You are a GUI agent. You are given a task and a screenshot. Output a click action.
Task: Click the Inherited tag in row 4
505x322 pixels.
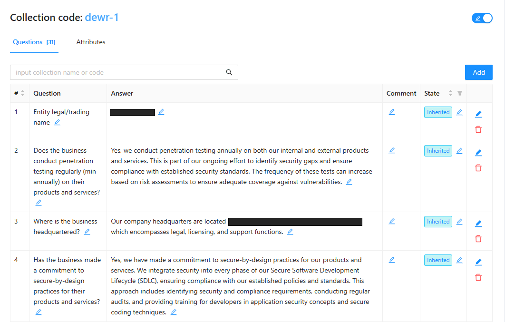[x=438, y=260]
